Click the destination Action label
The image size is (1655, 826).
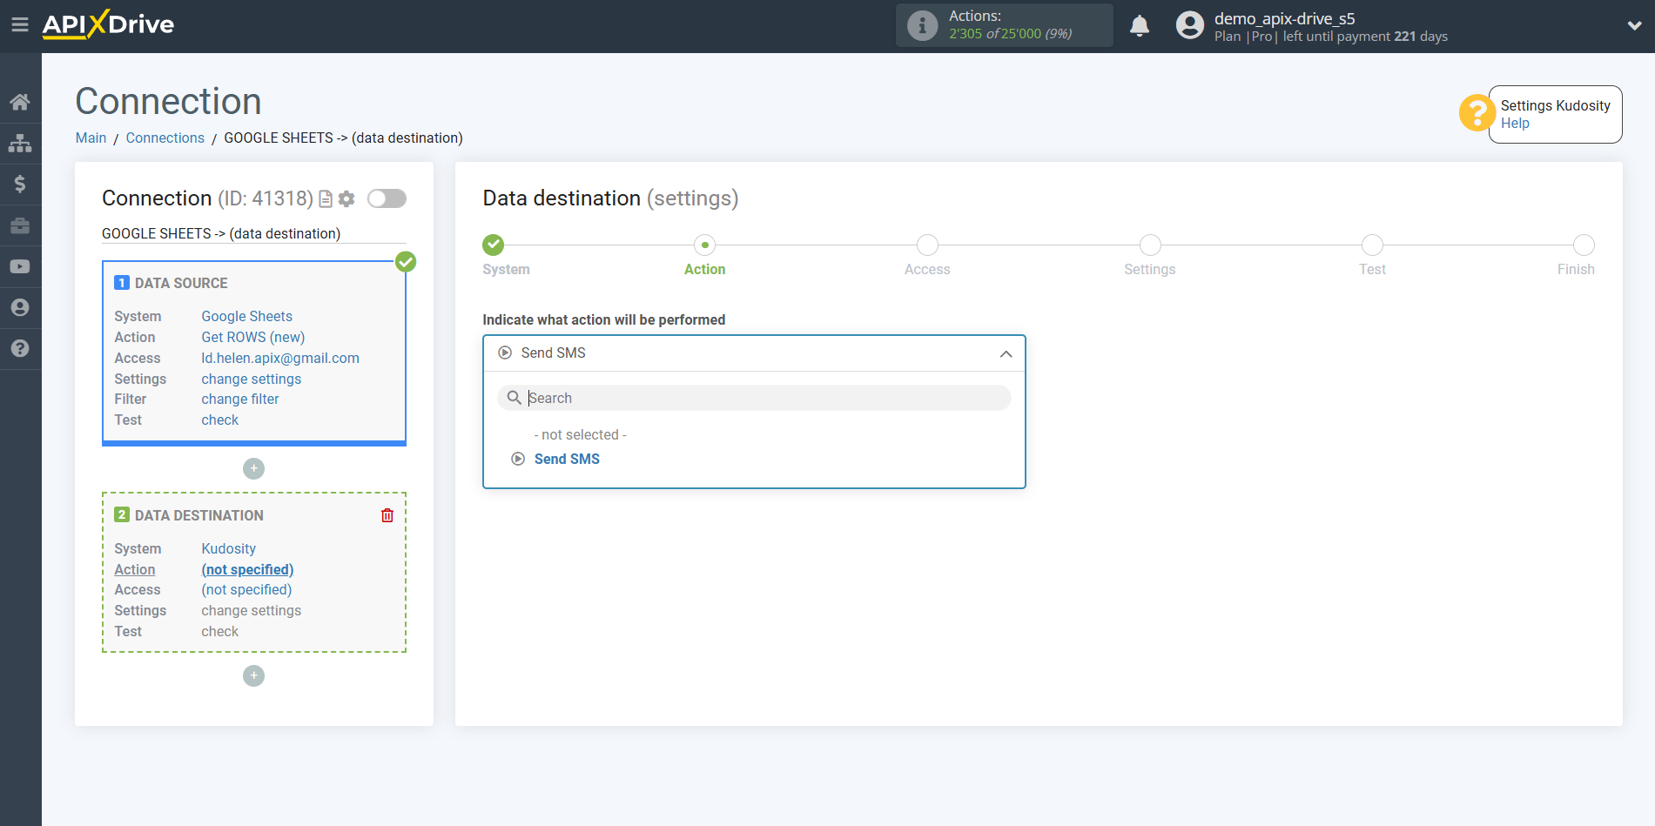pyautogui.click(x=135, y=569)
